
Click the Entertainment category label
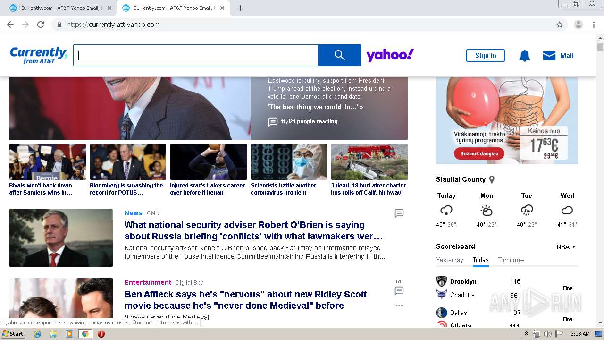tap(148, 282)
